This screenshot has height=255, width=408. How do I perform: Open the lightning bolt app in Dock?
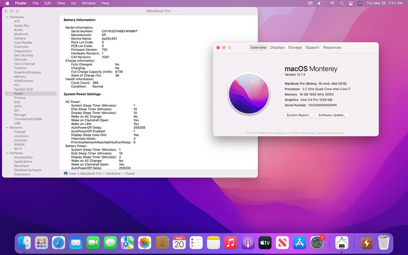367,243
